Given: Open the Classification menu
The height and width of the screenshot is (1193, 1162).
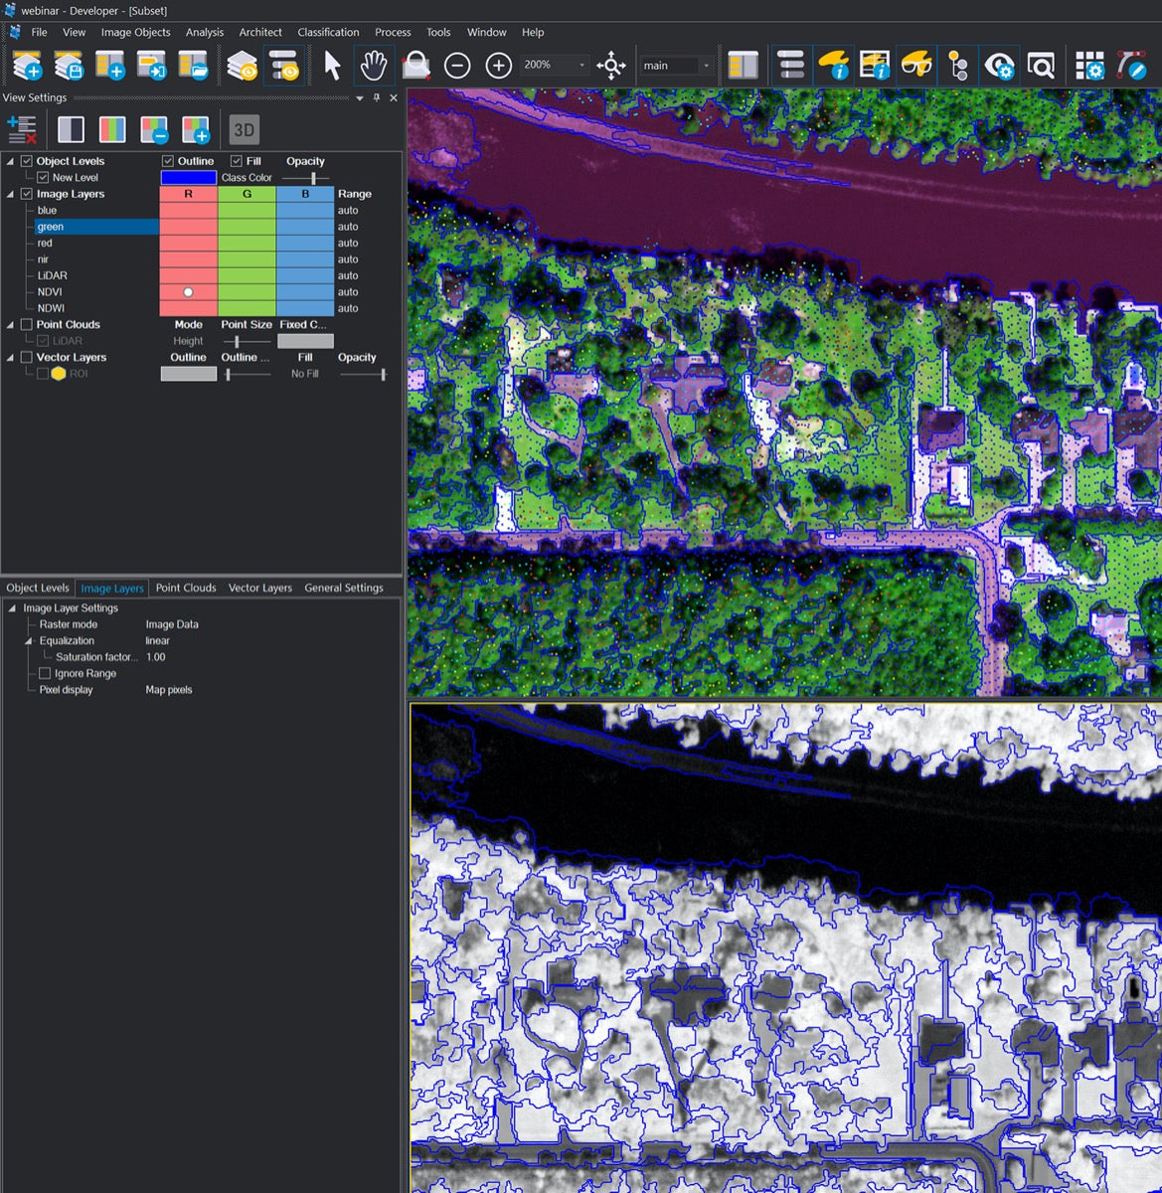Looking at the screenshot, I should (328, 32).
